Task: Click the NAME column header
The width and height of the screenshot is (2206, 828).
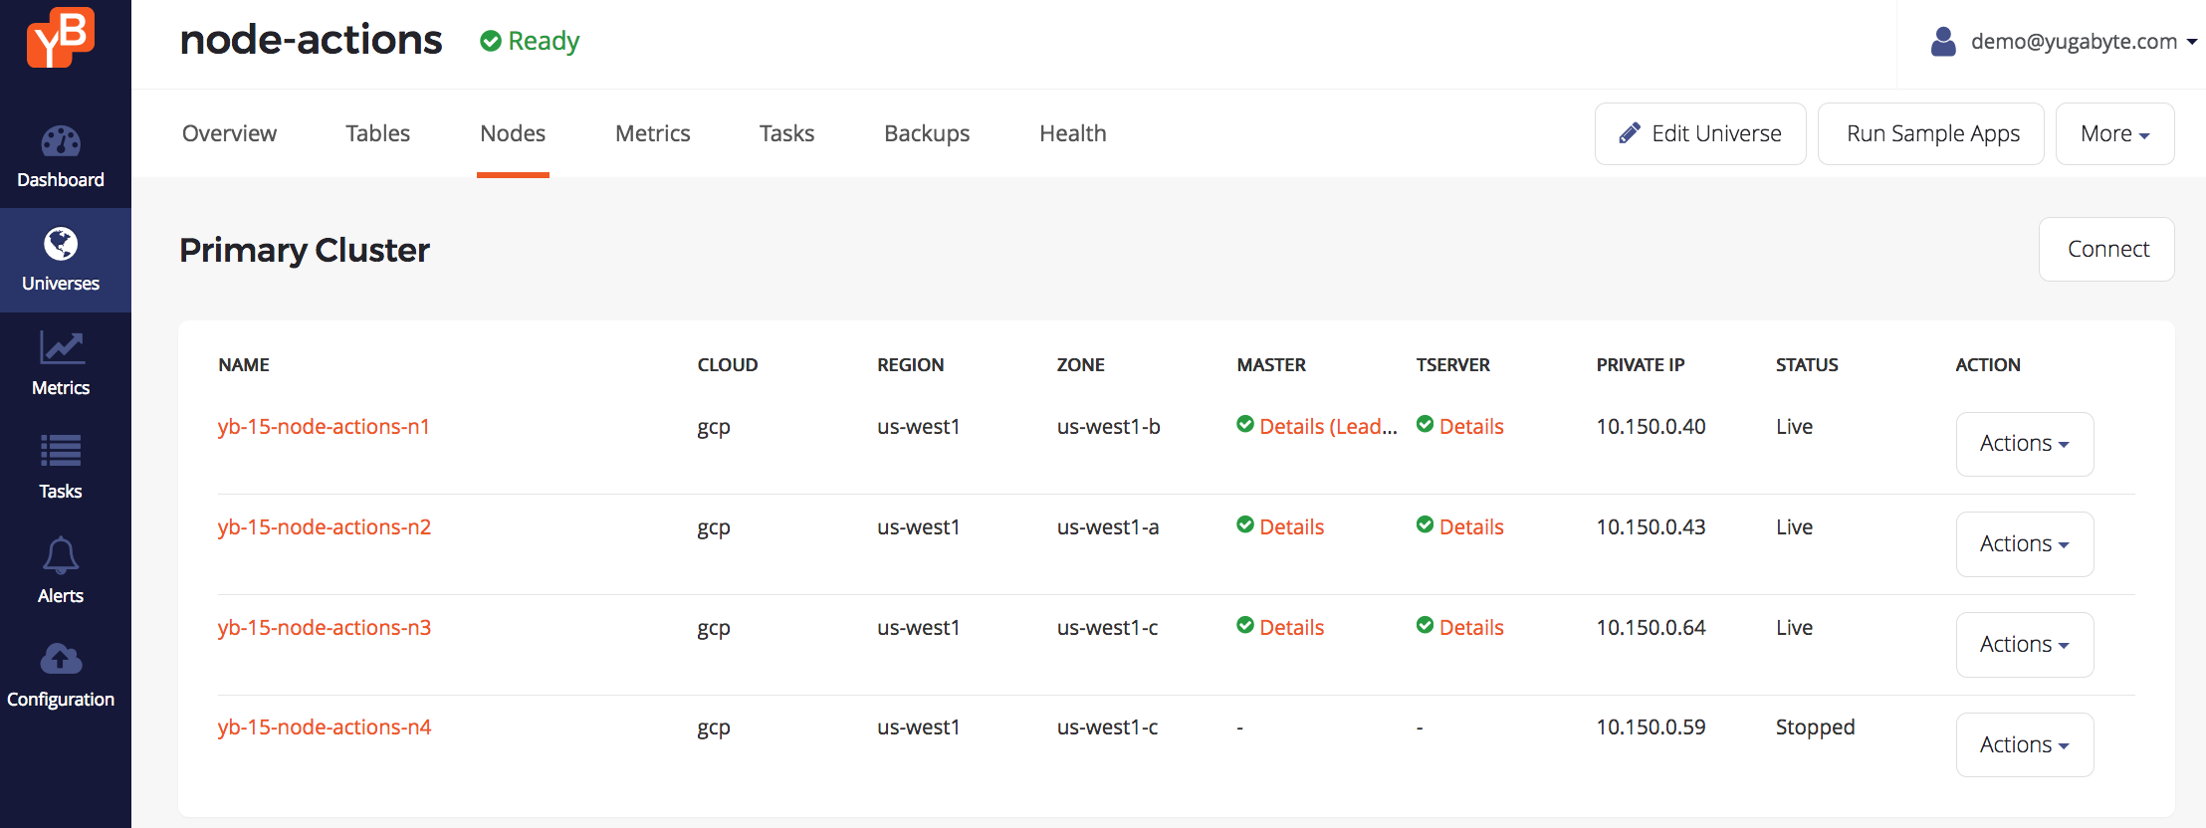Action: (x=244, y=365)
